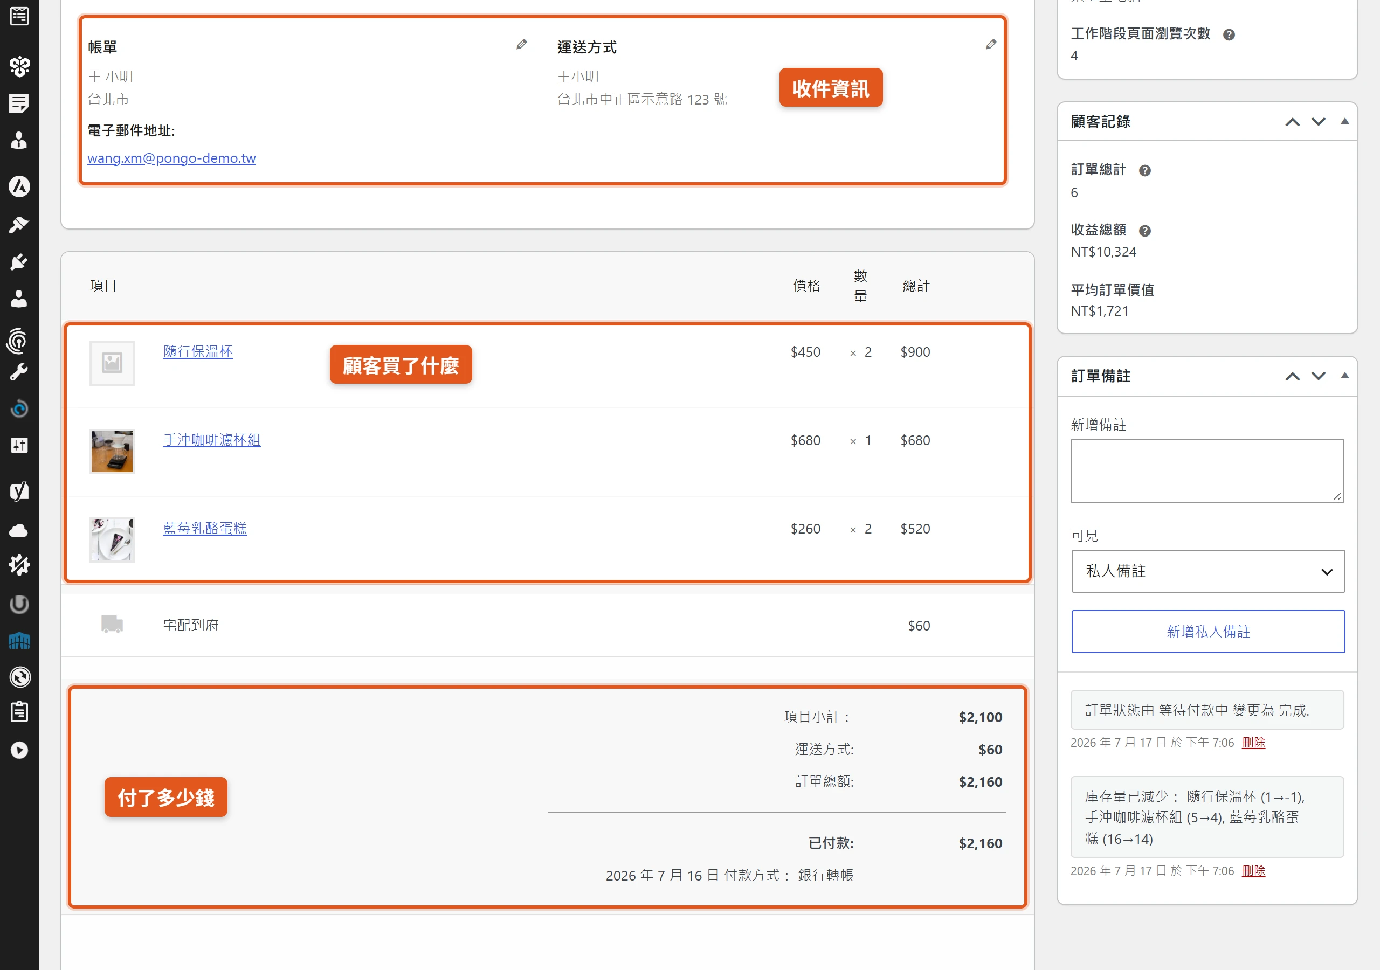Open the 手沖咖啡濾杯組 product link

point(211,440)
